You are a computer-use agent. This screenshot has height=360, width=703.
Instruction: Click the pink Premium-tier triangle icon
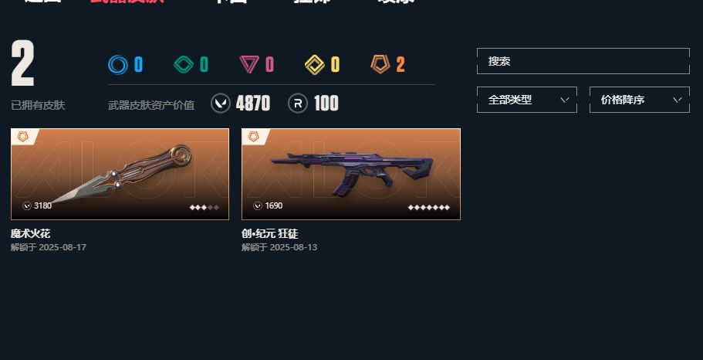pyautogui.click(x=248, y=65)
